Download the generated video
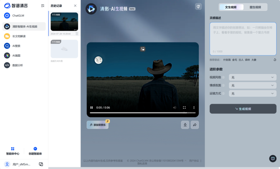Image resolution: width=280 pixels, height=169 pixels. tap(185, 125)
